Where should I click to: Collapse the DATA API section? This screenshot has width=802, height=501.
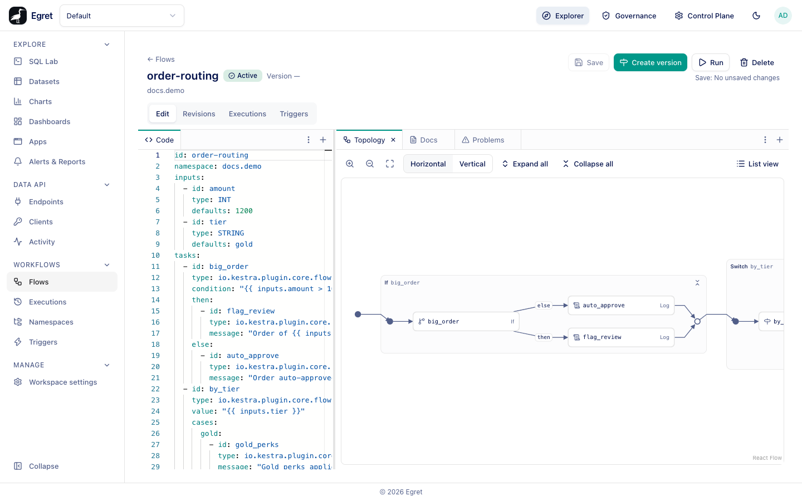[x=107, y=185]
